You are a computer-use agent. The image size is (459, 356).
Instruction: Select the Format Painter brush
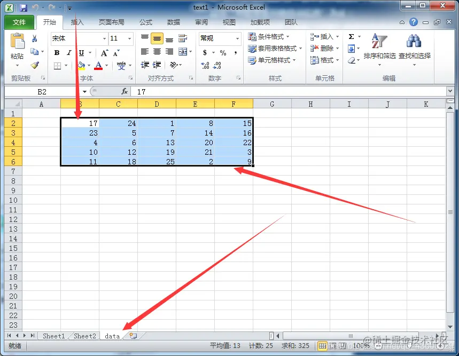(x=35, y=65)
